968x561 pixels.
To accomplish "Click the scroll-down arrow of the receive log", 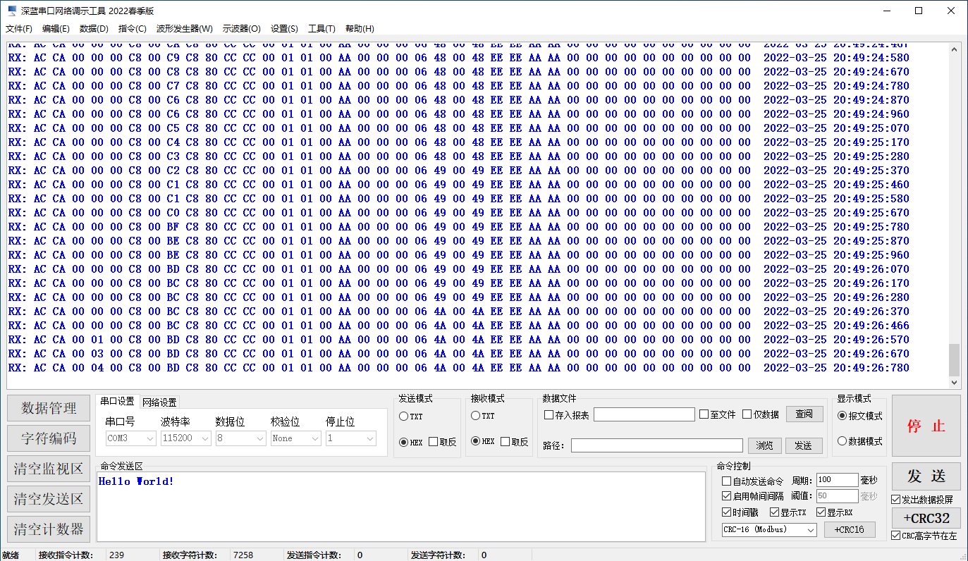I will click(x=955, y=383).
